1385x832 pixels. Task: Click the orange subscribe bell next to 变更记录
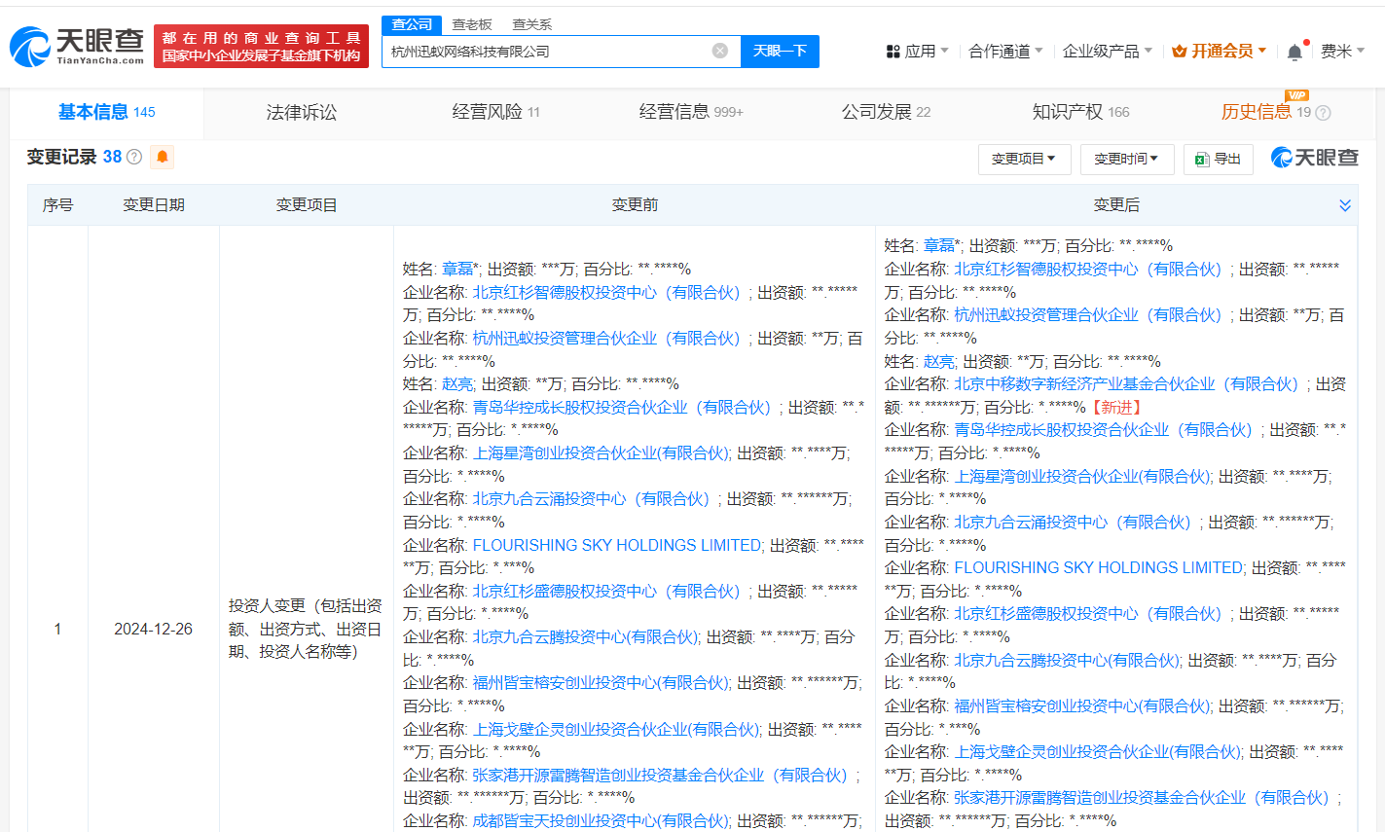[x=162, y=157]
